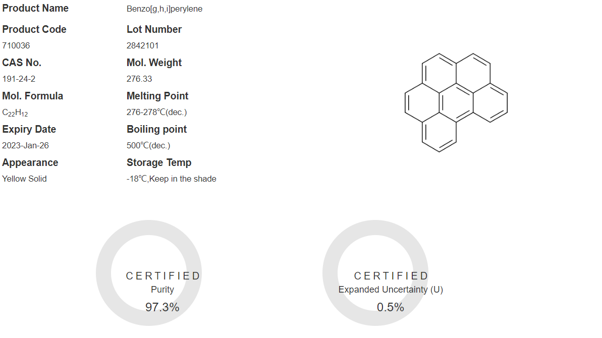Select the product name Benzo[g,h,i]perylene
This screenshot has width=602, height=338.
(x=165, y=9)
